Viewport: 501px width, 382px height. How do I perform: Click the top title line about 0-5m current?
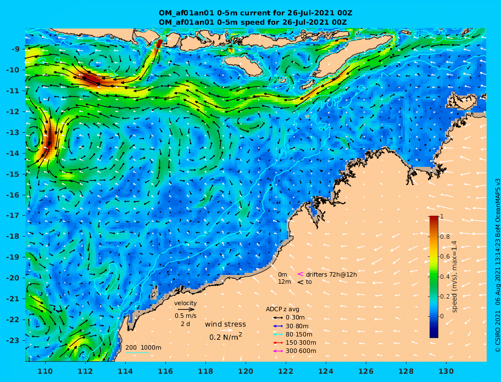pyautogui.click(x=255, y=13)
